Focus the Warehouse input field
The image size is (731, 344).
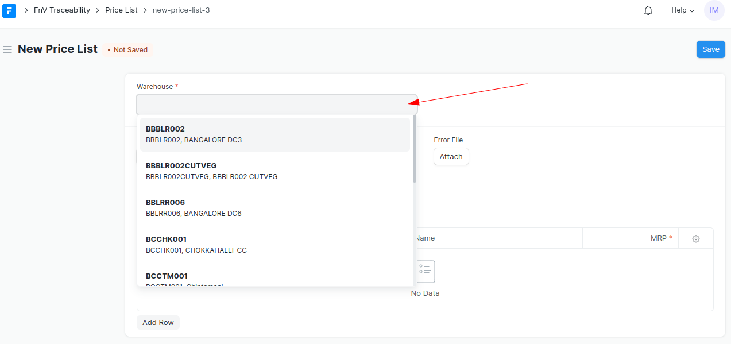(x=277, y=105)
